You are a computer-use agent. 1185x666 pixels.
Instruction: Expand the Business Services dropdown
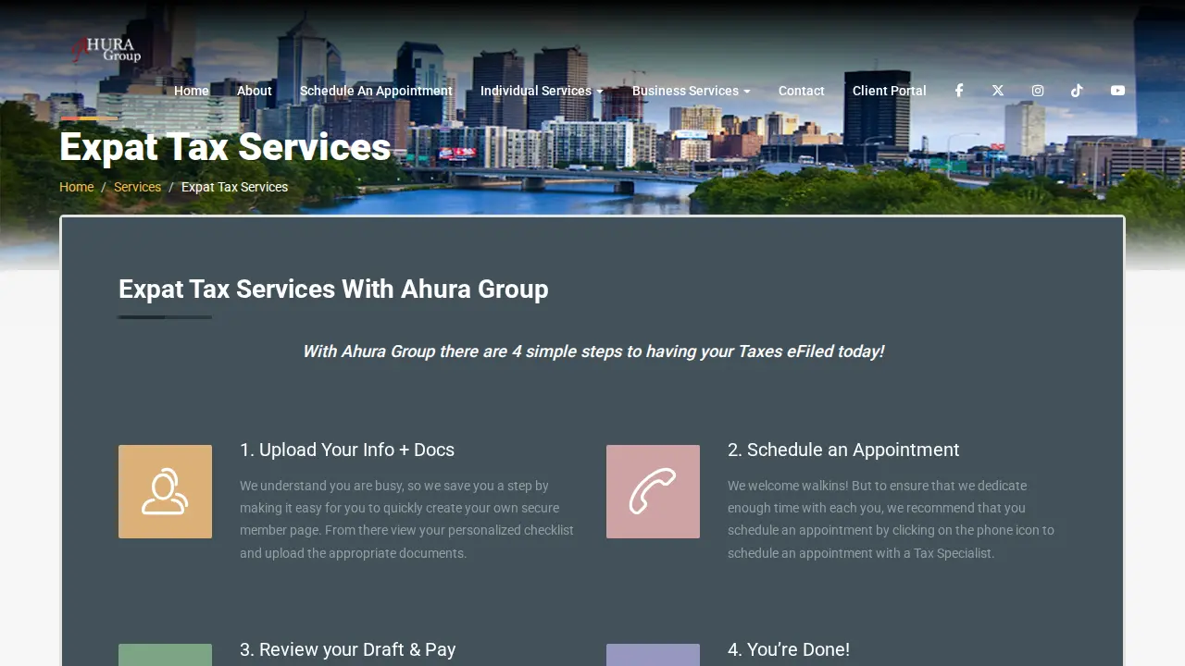(692, 91)
